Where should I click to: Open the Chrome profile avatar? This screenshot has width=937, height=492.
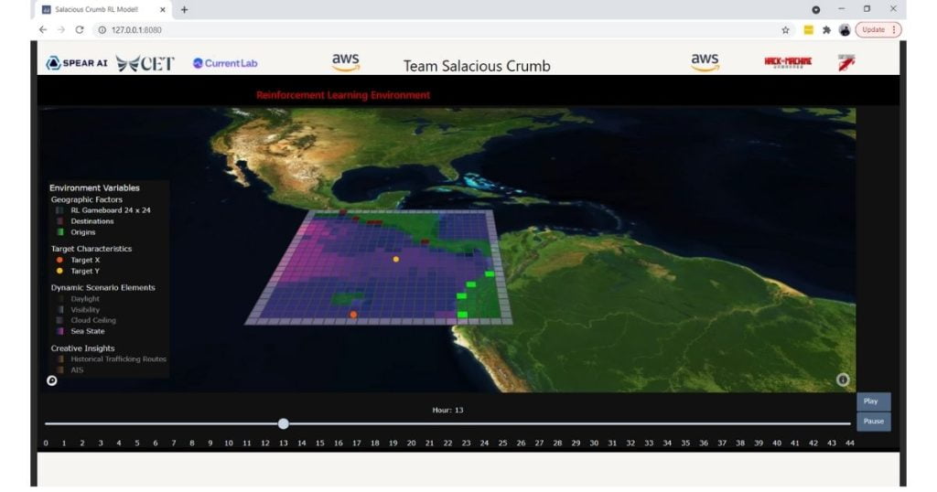tap(845, 29)
